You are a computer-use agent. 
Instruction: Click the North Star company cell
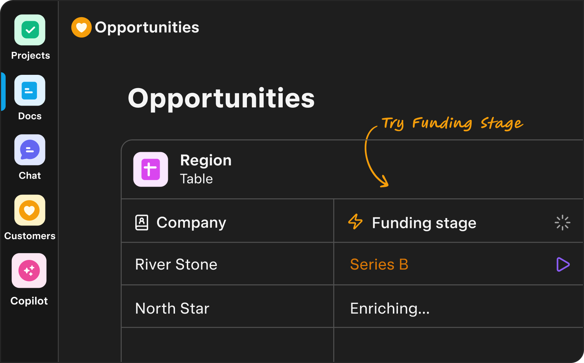172,308
